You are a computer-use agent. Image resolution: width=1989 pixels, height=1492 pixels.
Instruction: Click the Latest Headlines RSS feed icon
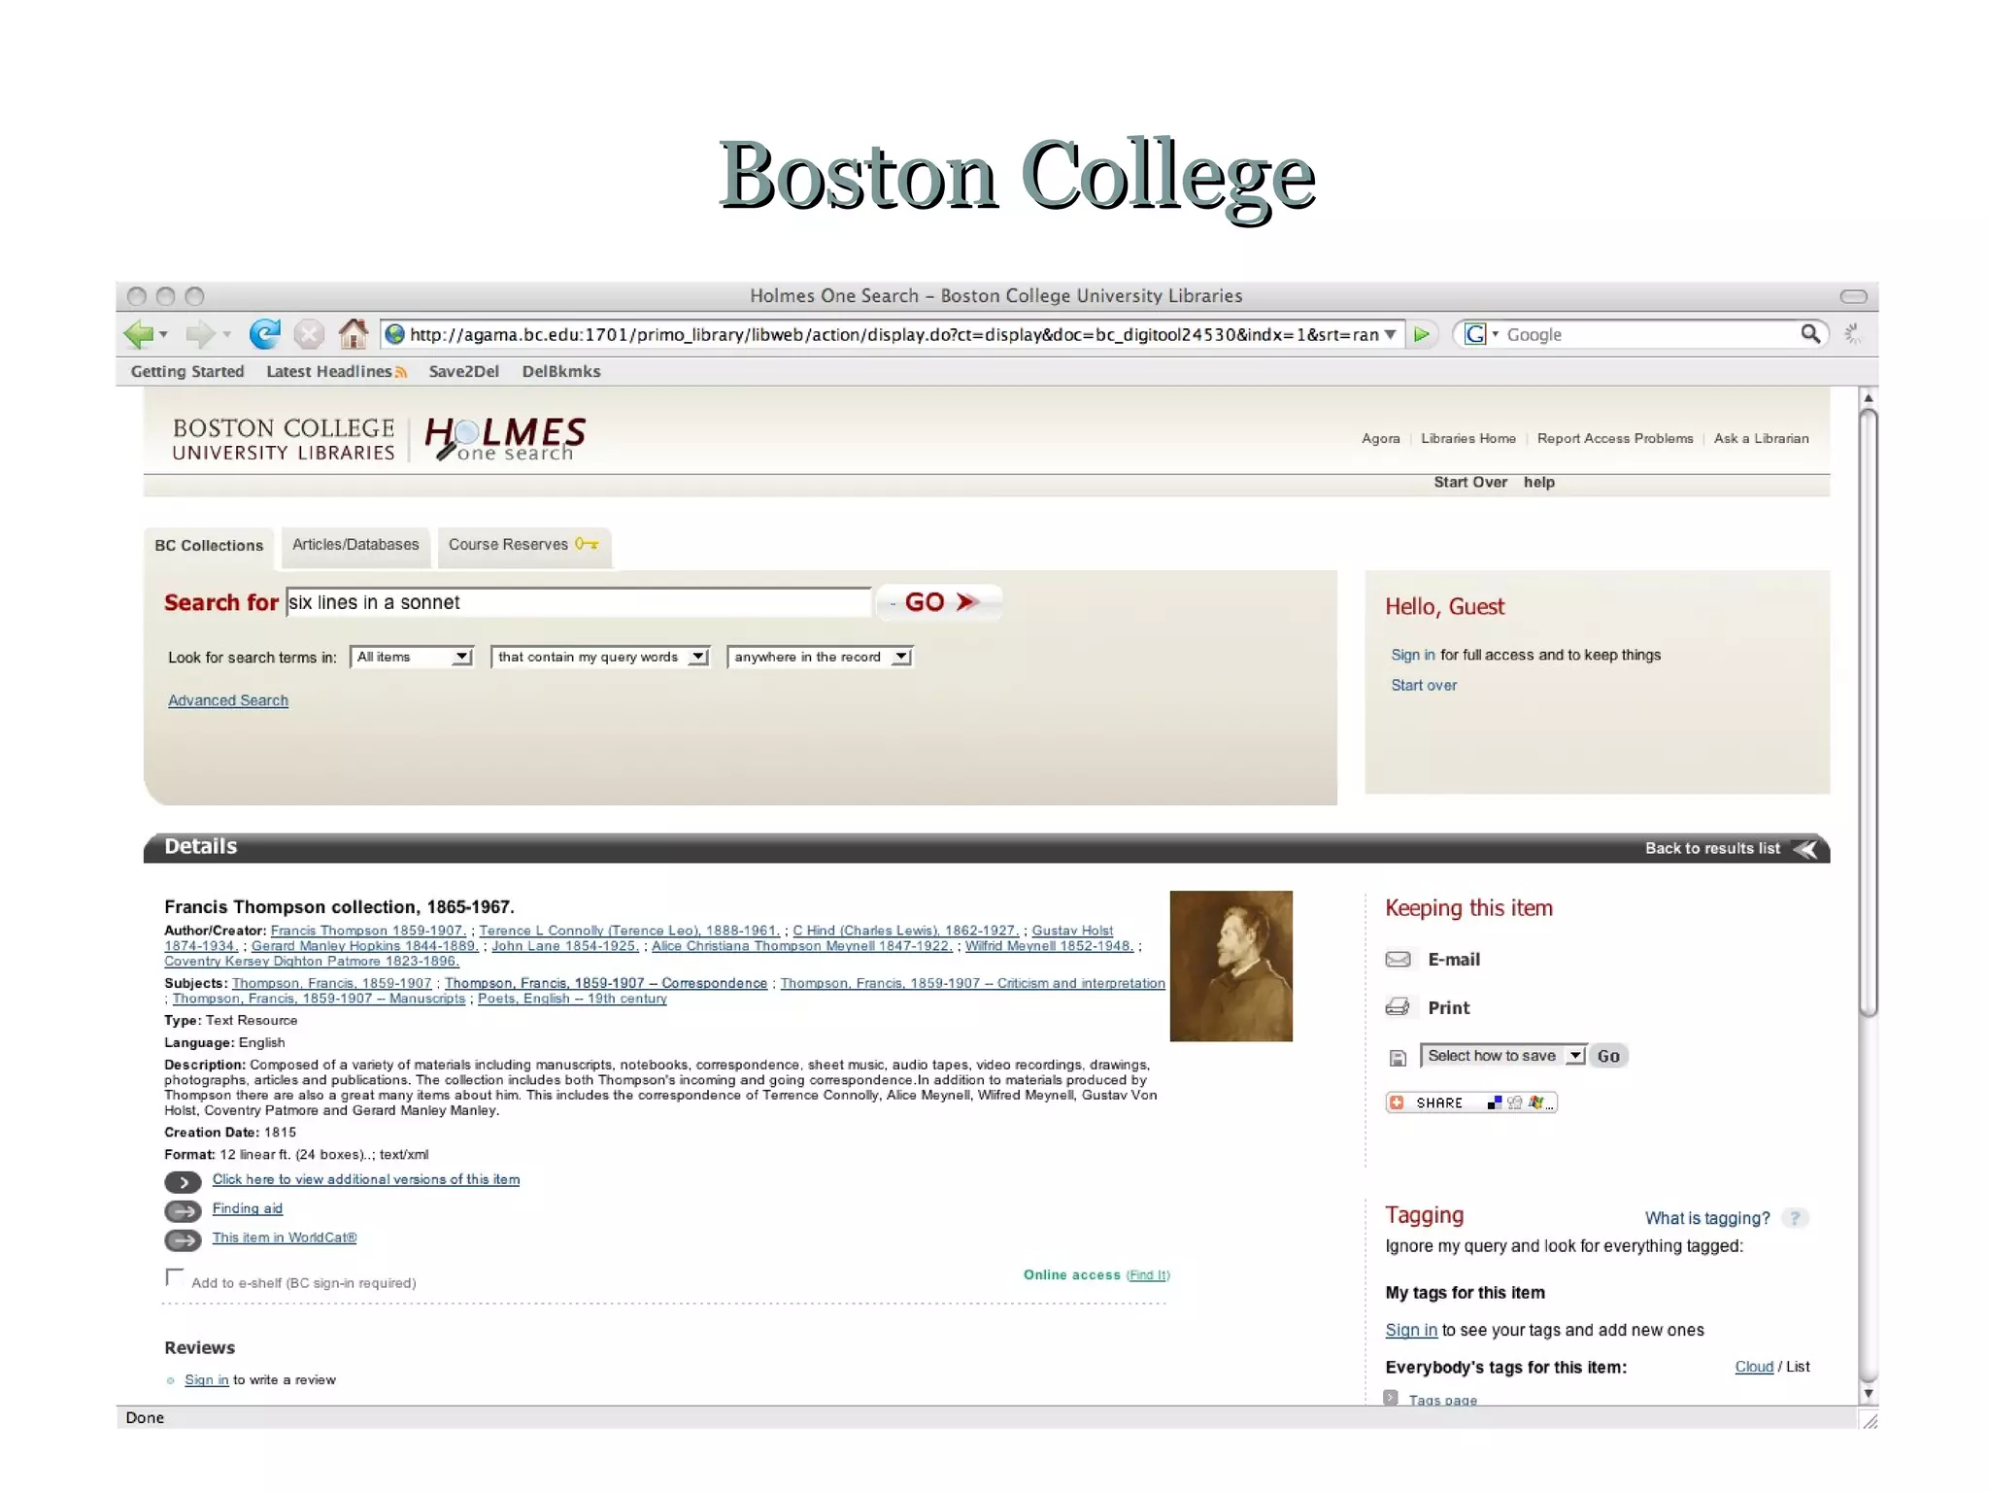click(x=401, y=372)
